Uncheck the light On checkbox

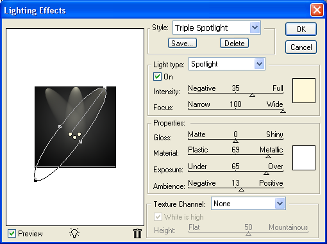tap(157, 76)
